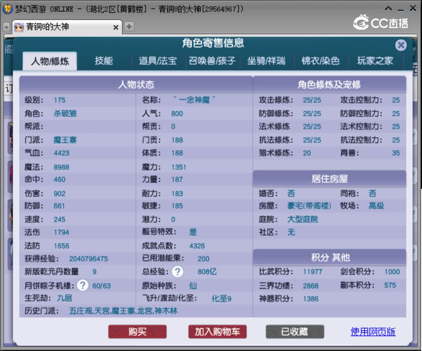Click the 豪宅(带阁楼) house value

(309, 206)
